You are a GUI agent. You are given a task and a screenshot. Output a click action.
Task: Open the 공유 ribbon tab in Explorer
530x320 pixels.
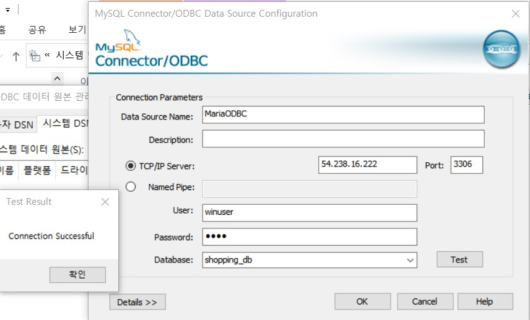click(37, 30)
